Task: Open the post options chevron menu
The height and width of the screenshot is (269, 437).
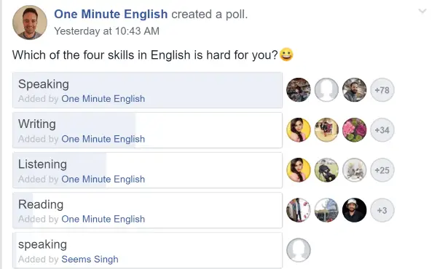Action: [x=422, y=11]
